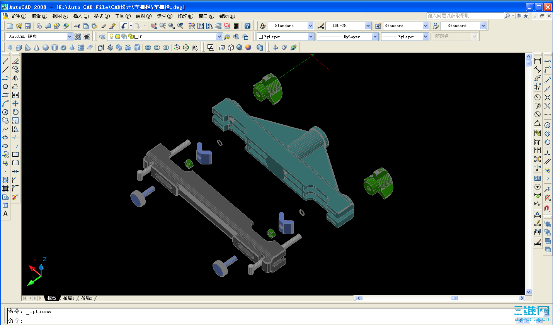Open the ByLayer lineweight dropdown
553x325 pixels.
(425, 37)
